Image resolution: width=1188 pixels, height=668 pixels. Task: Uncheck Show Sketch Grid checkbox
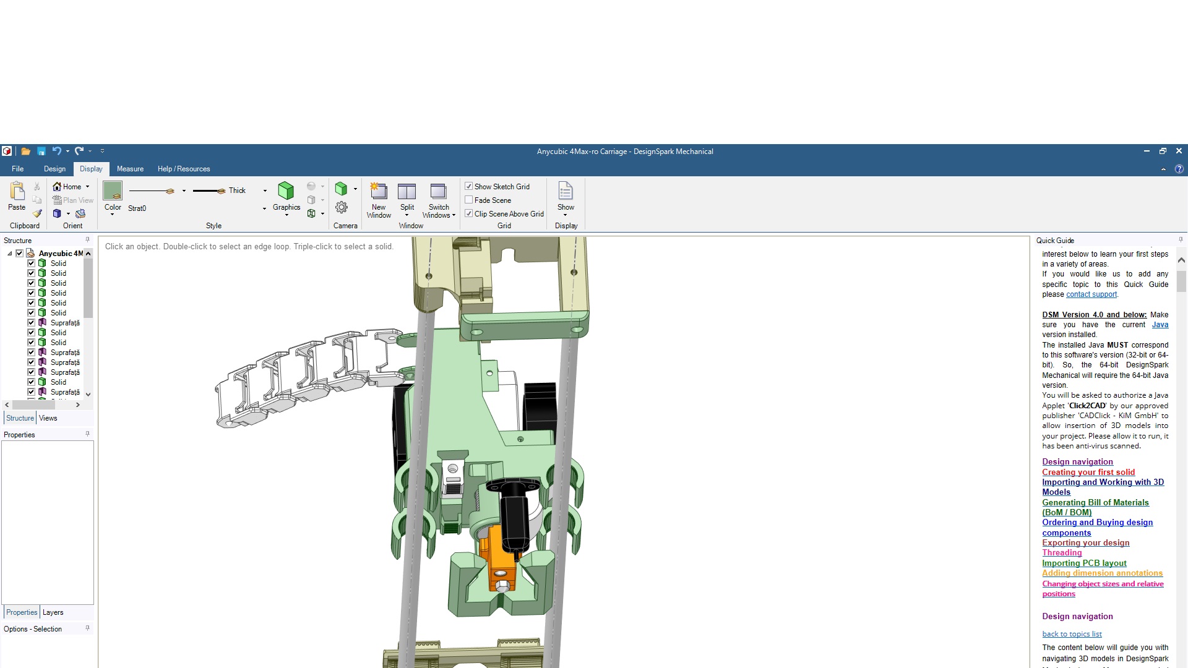[469, 186]
